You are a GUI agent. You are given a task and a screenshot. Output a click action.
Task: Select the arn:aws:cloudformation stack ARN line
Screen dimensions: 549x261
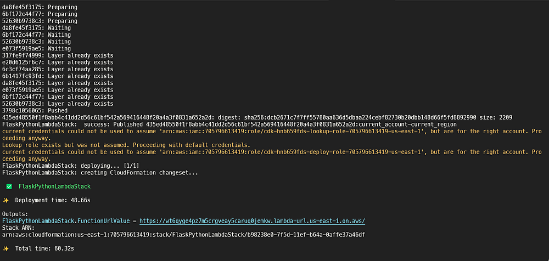pyautogui.click(x=183, y=235)
